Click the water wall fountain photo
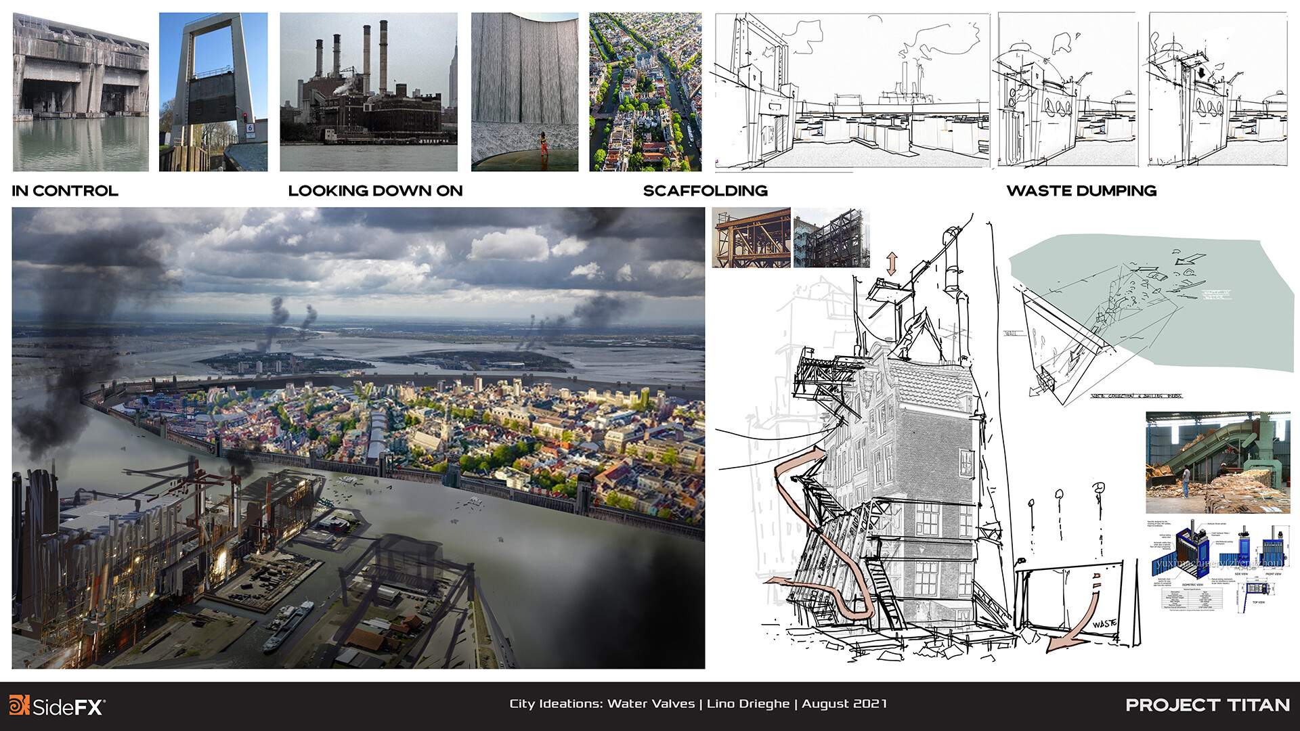 click(525, 92)
